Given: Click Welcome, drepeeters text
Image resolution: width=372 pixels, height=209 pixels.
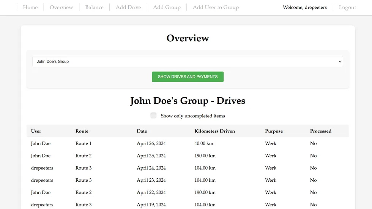Looking at the screenshot, I should (x=305, y=7).
